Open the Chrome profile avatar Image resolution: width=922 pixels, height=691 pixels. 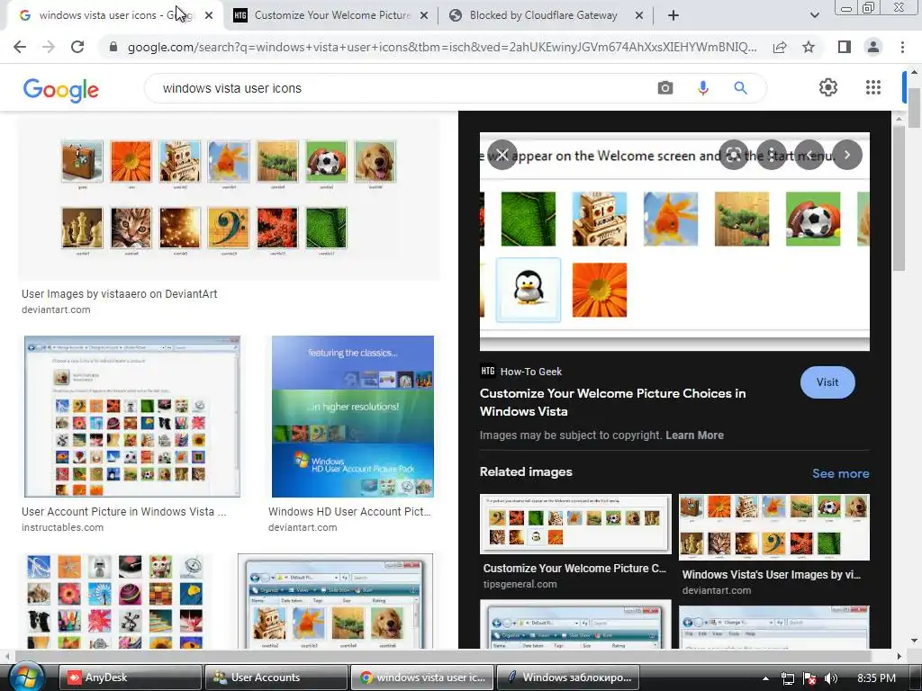(x=873, y=47)
